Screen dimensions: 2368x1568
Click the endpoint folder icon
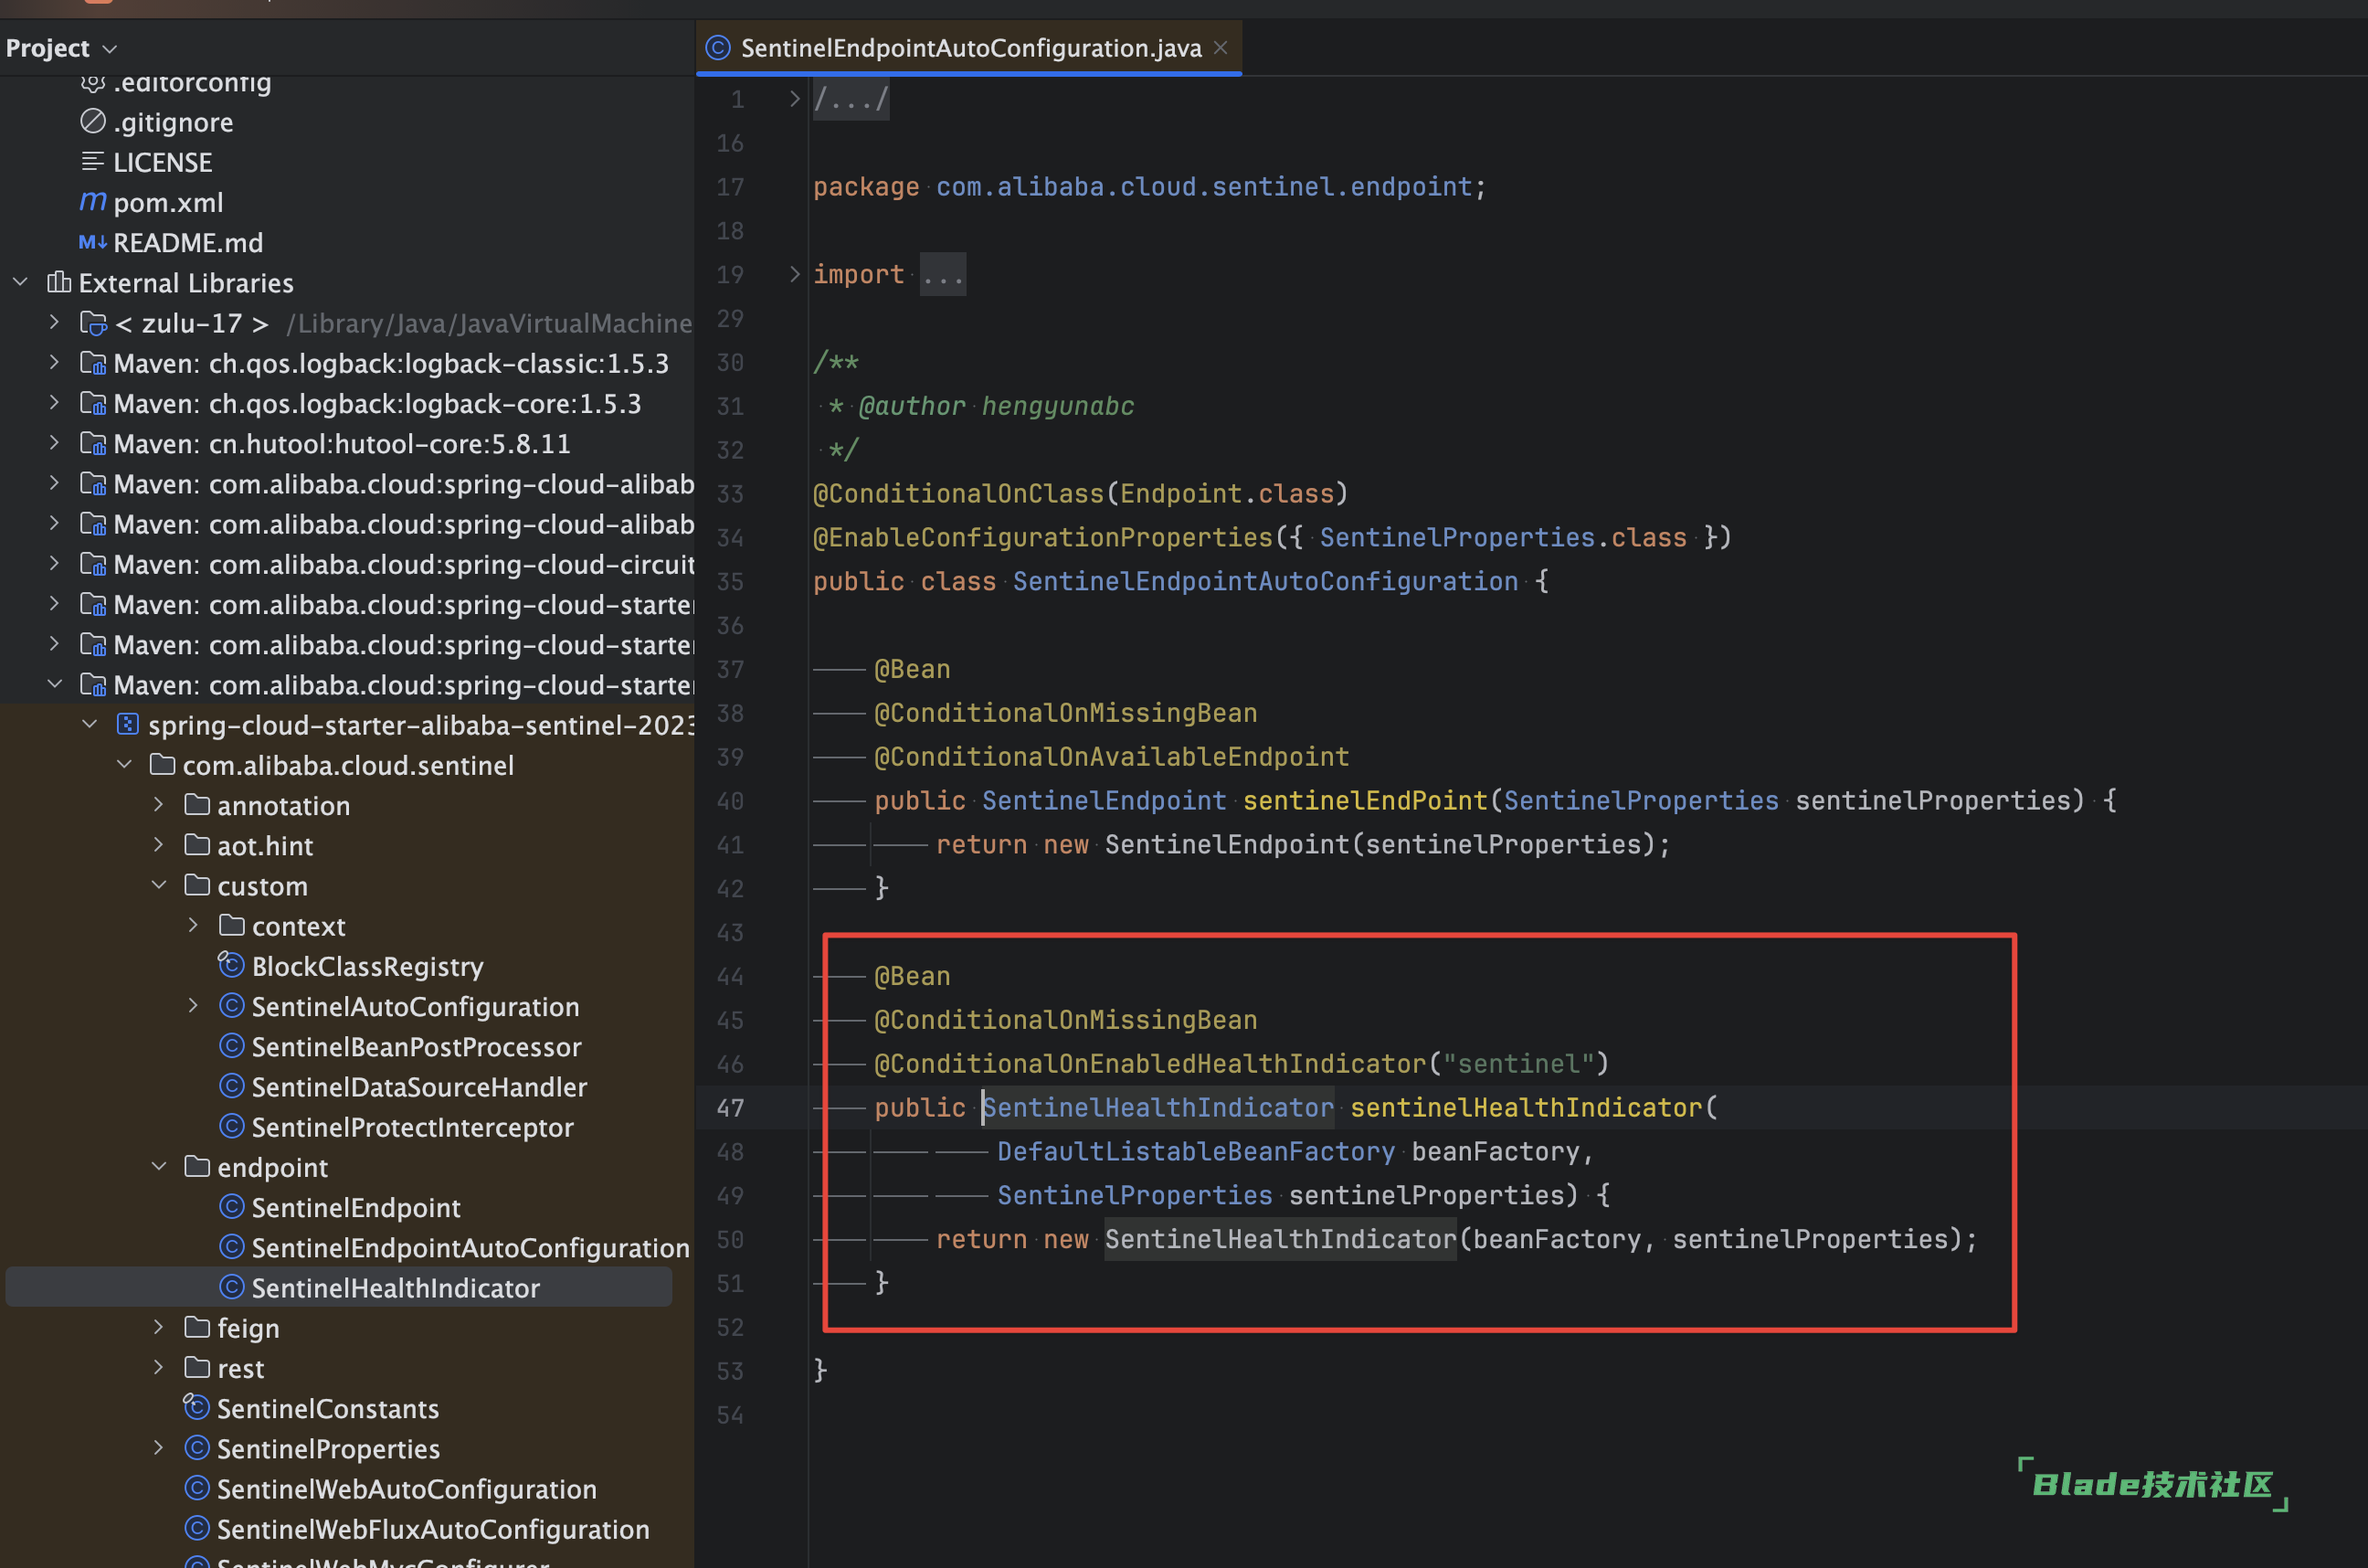197,1166
